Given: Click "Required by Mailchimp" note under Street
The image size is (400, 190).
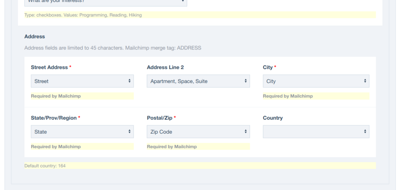Looking at the screenshot, I should tap(56, 96).
